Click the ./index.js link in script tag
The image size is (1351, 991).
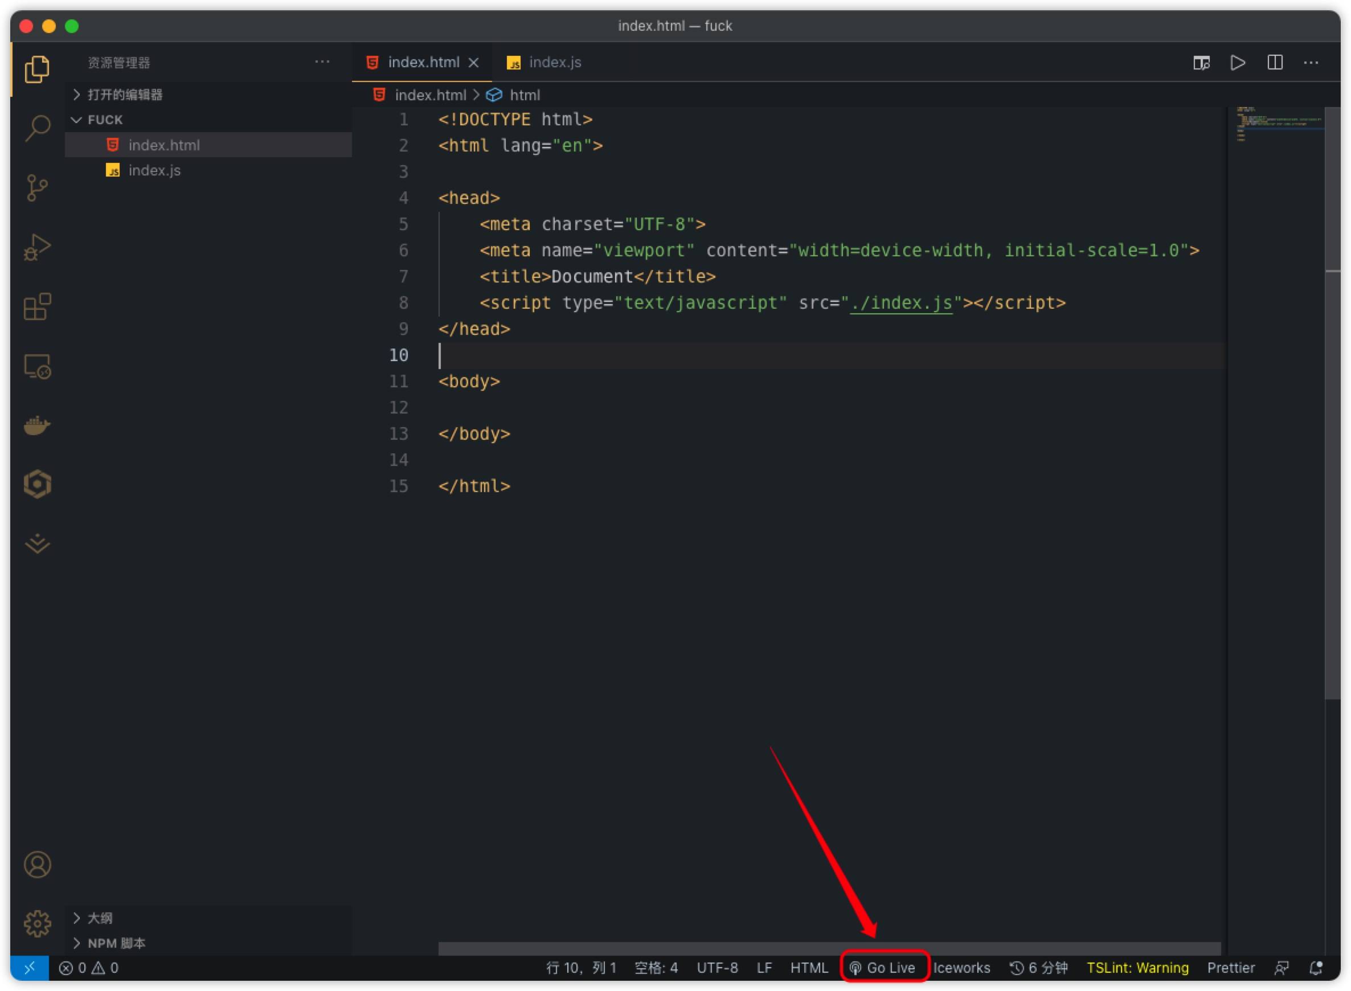point(901,302)
